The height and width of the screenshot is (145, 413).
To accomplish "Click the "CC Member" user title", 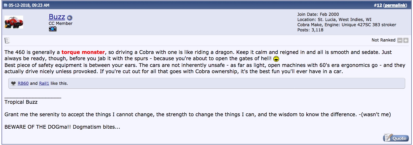I will 61,23.
